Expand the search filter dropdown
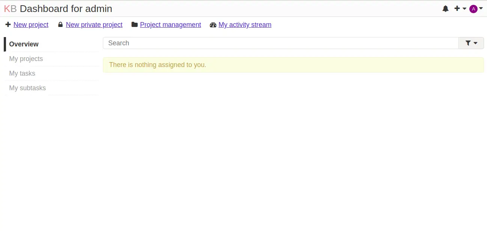Screen dimensions: 487x231 [471, 43]
